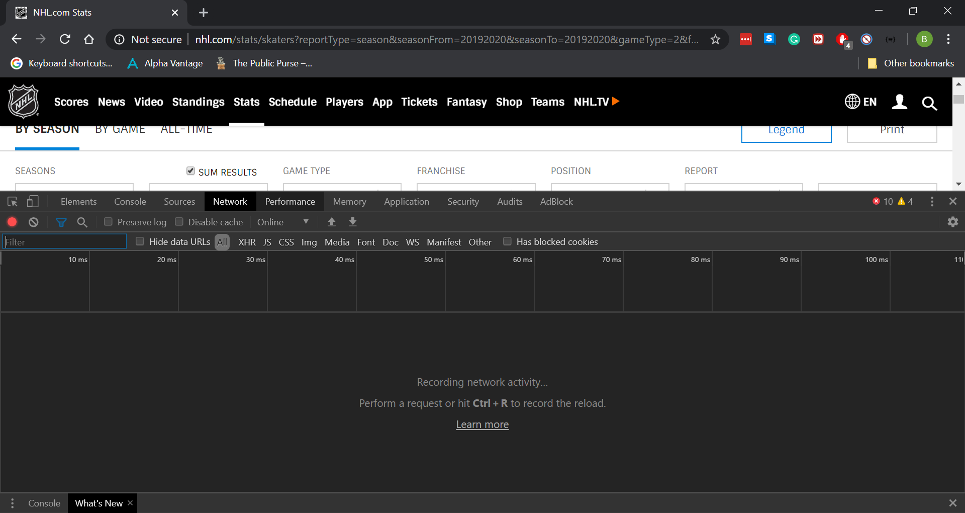The image size is (965, 513).
Task: Clear the network log icon
Action: [34, 222]
